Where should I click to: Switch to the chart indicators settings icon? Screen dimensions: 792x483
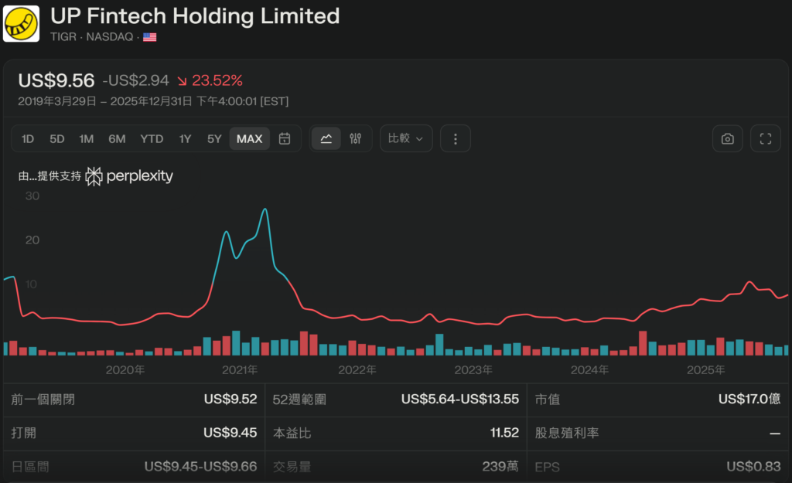(355, 139)
